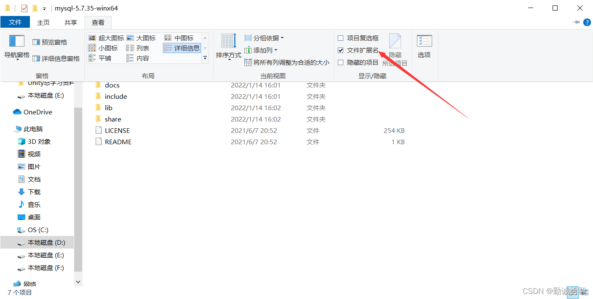The image size is (593, 299).
Task: Click the layout gallery scroll-down arrow
Action: 205,48
